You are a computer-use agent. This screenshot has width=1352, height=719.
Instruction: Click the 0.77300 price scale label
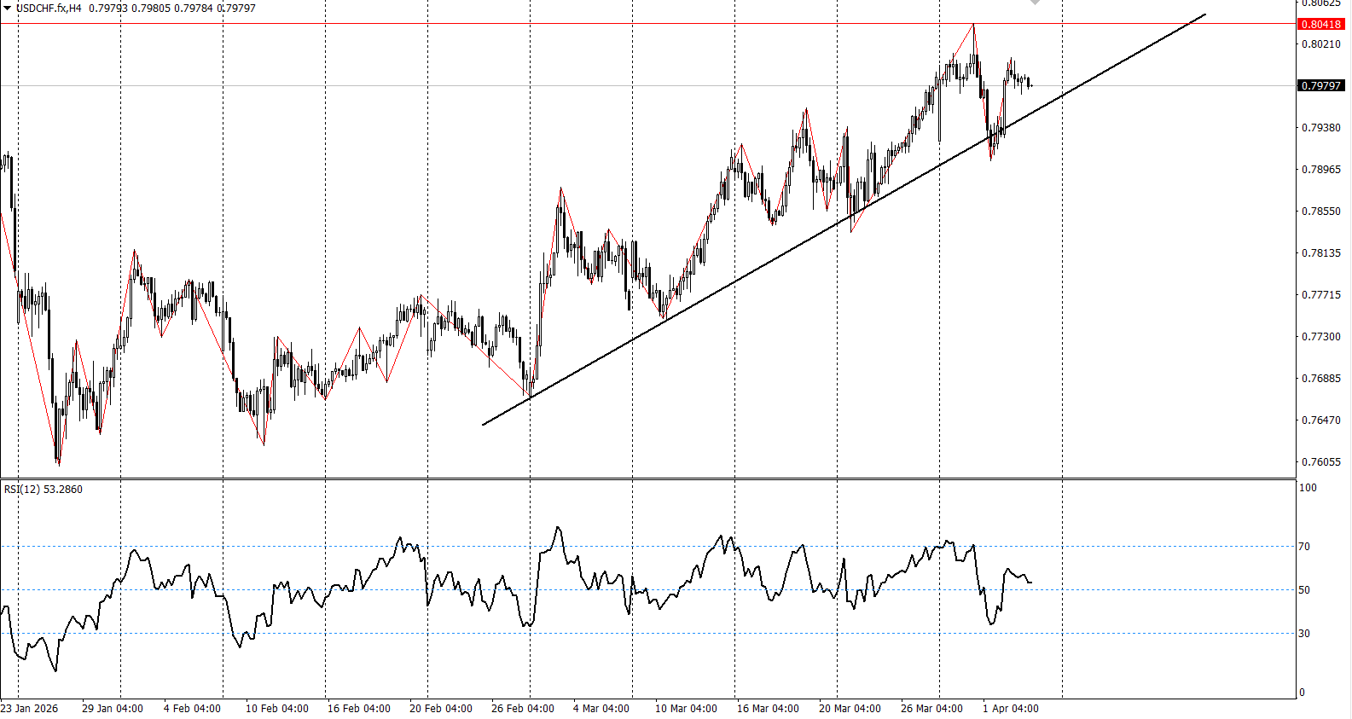(1320, 336)
